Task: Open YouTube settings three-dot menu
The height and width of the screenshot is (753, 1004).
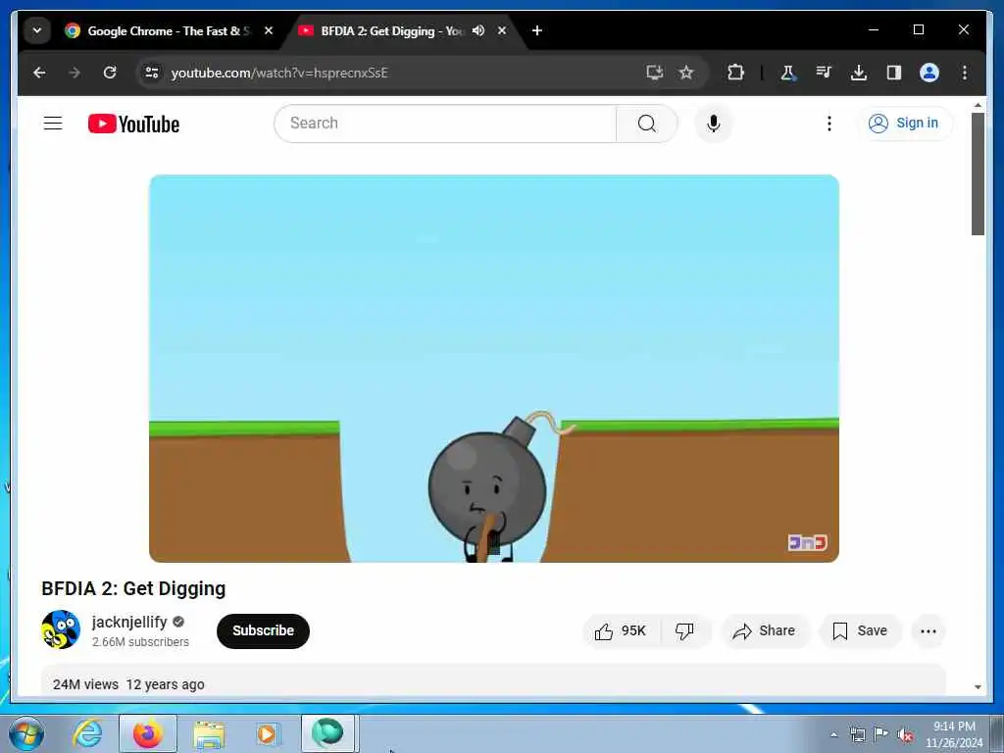Action: [829, 123]
